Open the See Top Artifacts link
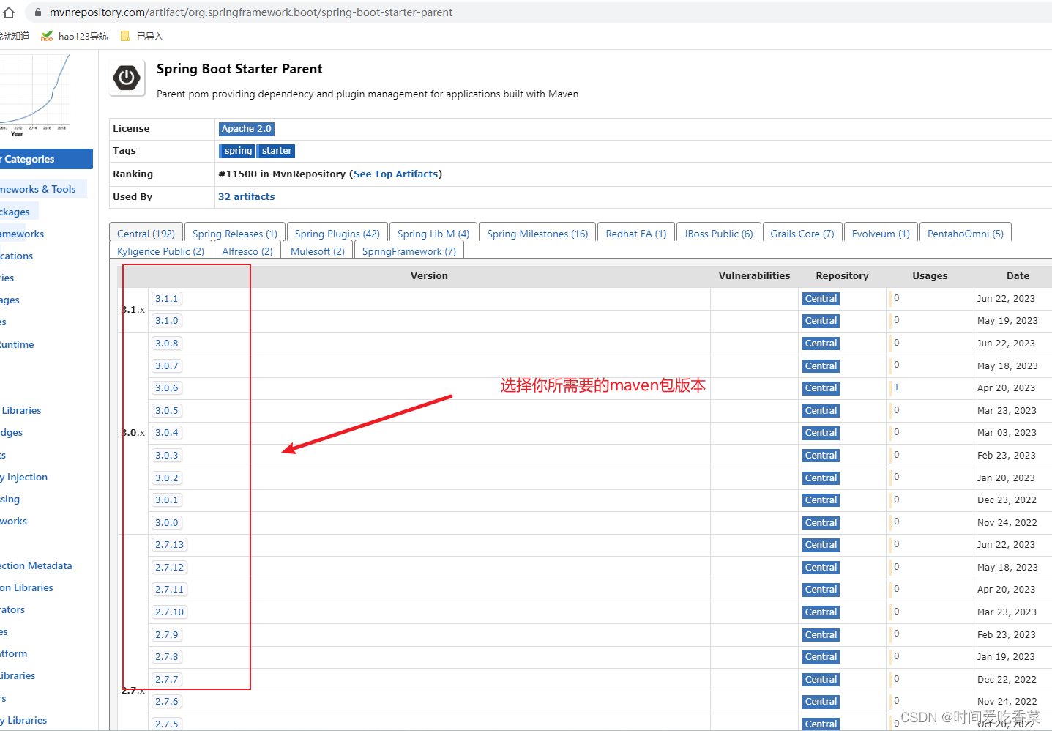 coord(396,174)
